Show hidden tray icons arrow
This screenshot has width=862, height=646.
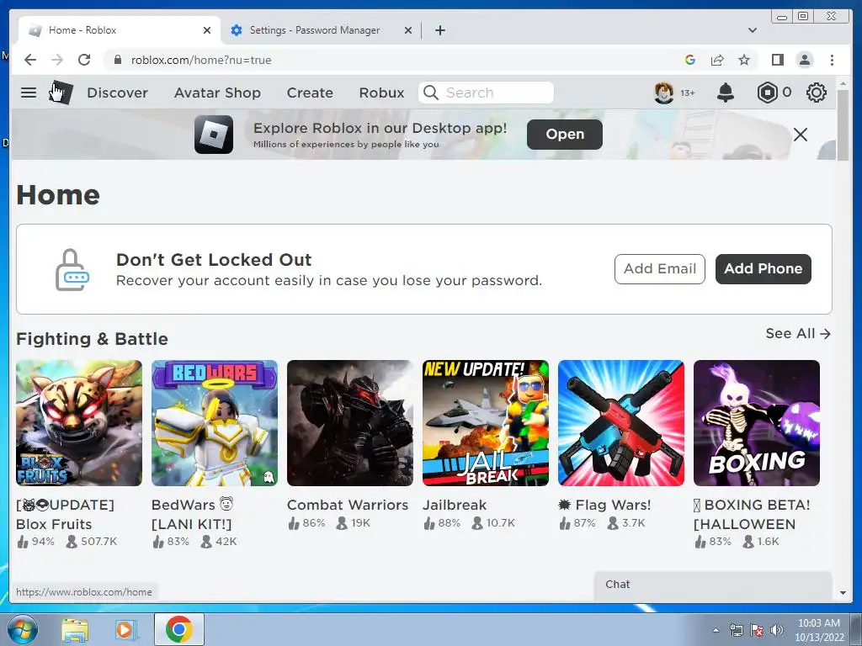[x=716, y=630]
